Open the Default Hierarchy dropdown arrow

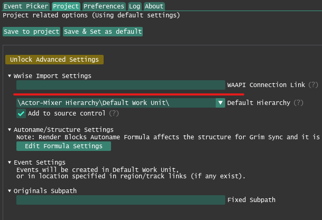[220, 103]
